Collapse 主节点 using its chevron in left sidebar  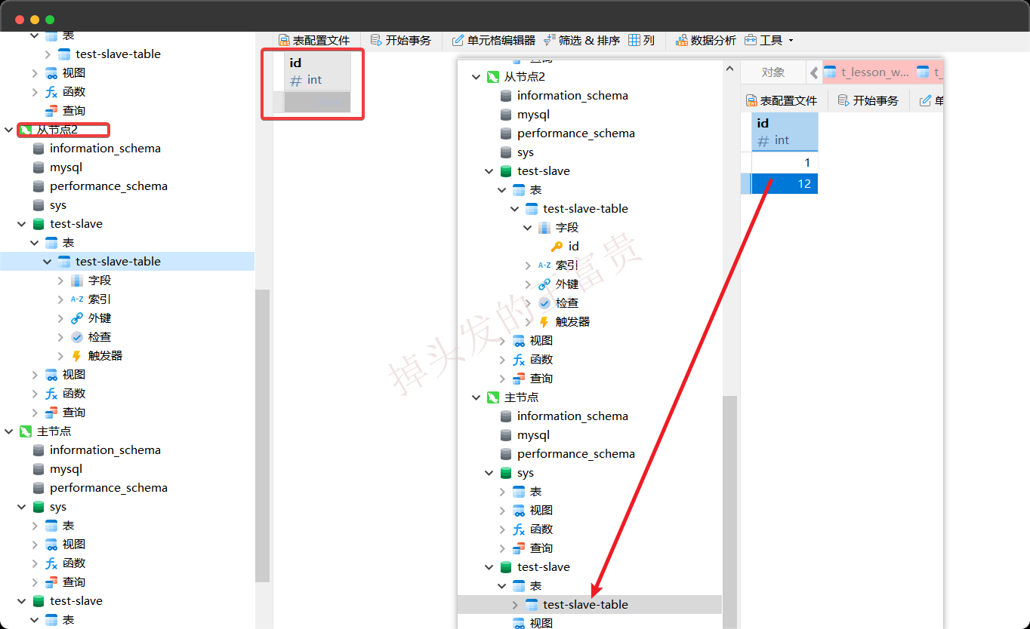click(9, 431)
